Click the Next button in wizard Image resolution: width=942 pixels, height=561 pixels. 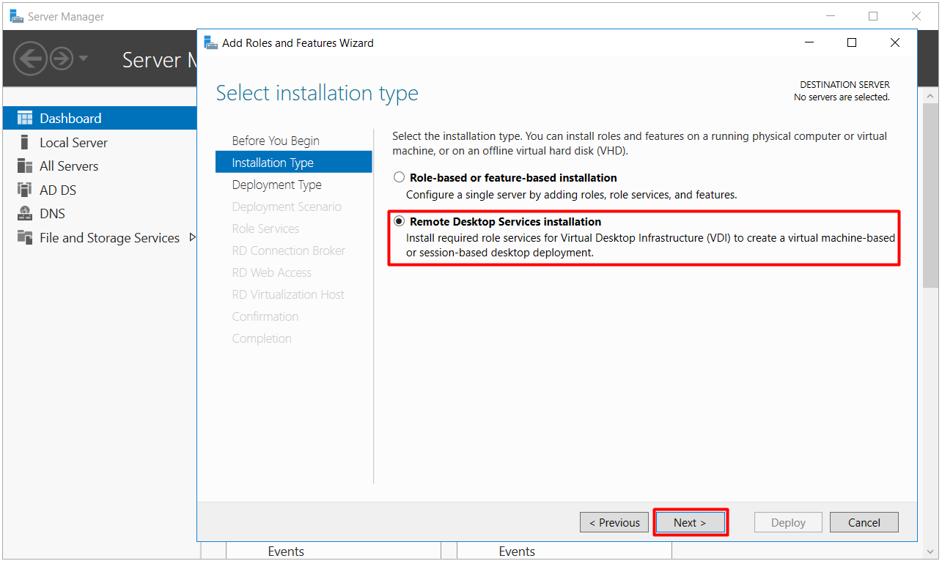click(690, 522)
